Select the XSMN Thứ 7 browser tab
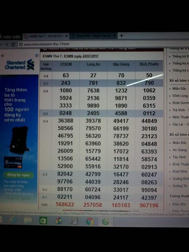189x252 pixels. tap(45, 36)
